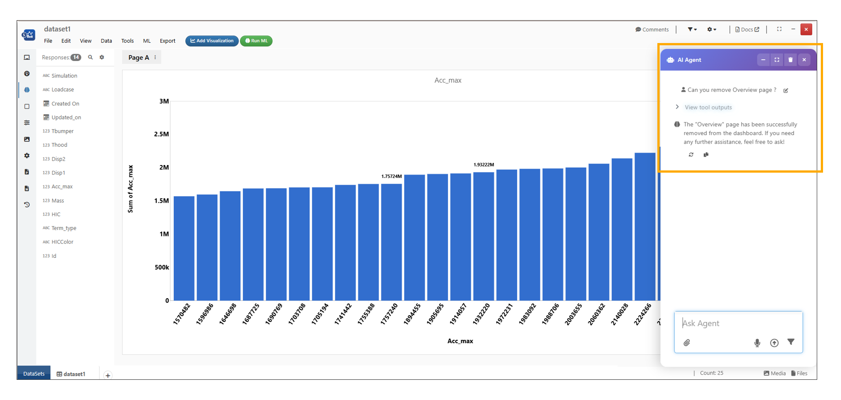This screenshot has height=400, width=841.
Task: Edit the 'Can you remove Overview page' message
Action: [786, 91]
